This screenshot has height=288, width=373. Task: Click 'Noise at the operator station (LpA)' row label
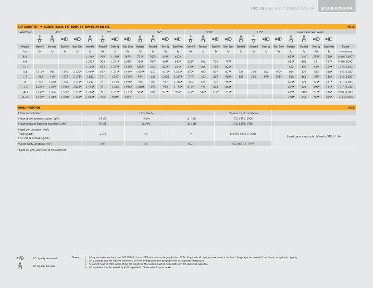39,119
